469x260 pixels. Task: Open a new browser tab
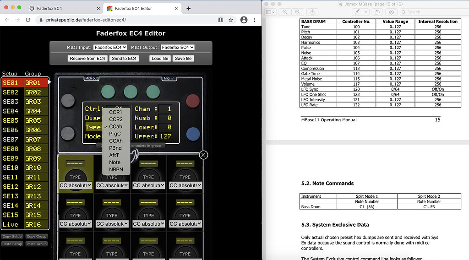tap(188, 8)
